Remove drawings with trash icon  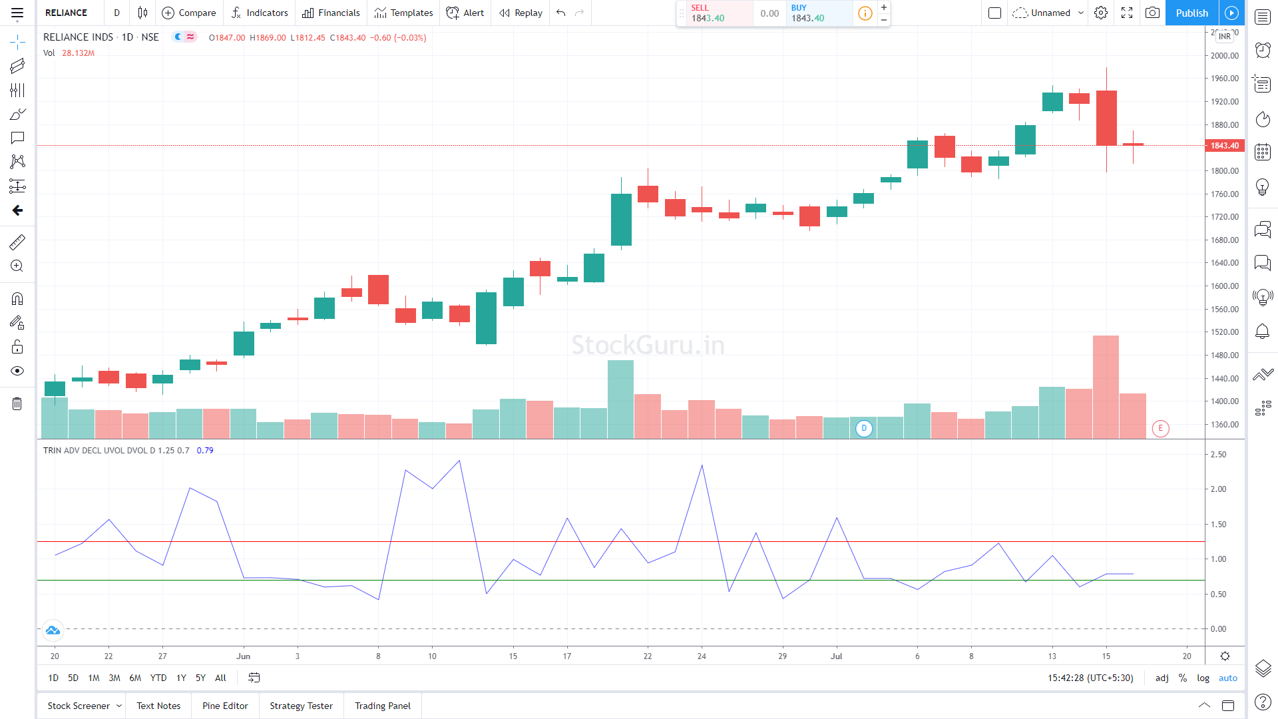point(17,403)
